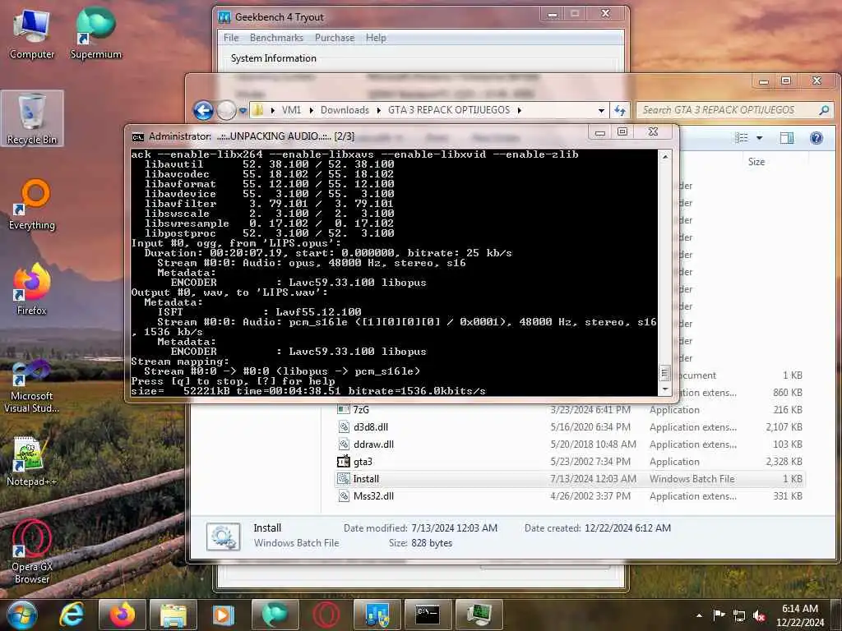The width and height of the screenshot is (842, 631).
Task: Go to the Downloads breadcrumb folder
Action: tap(345, 110)
